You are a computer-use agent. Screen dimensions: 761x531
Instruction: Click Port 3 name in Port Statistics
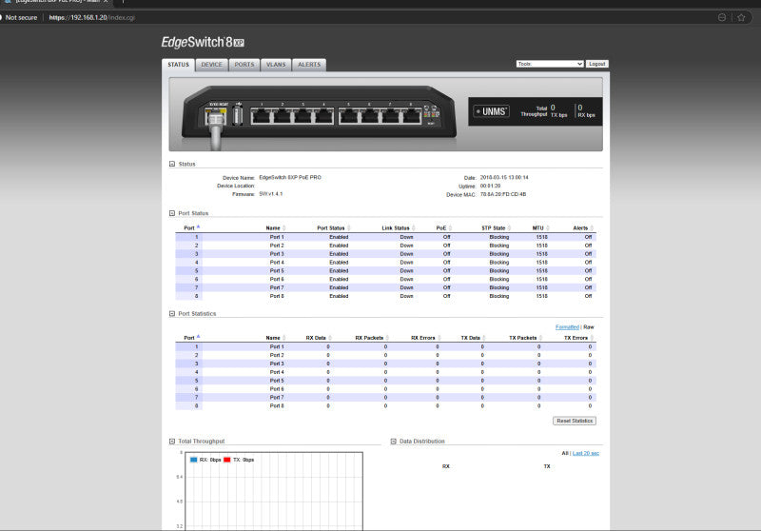coord(277,364)
